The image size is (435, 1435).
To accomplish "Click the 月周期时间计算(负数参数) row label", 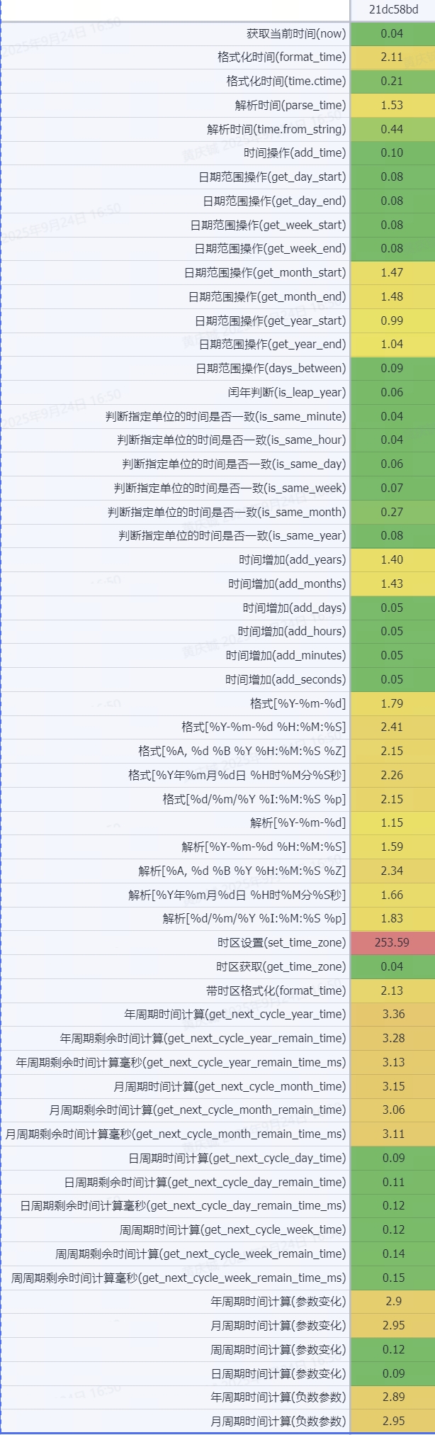I will click(278, 1421).
